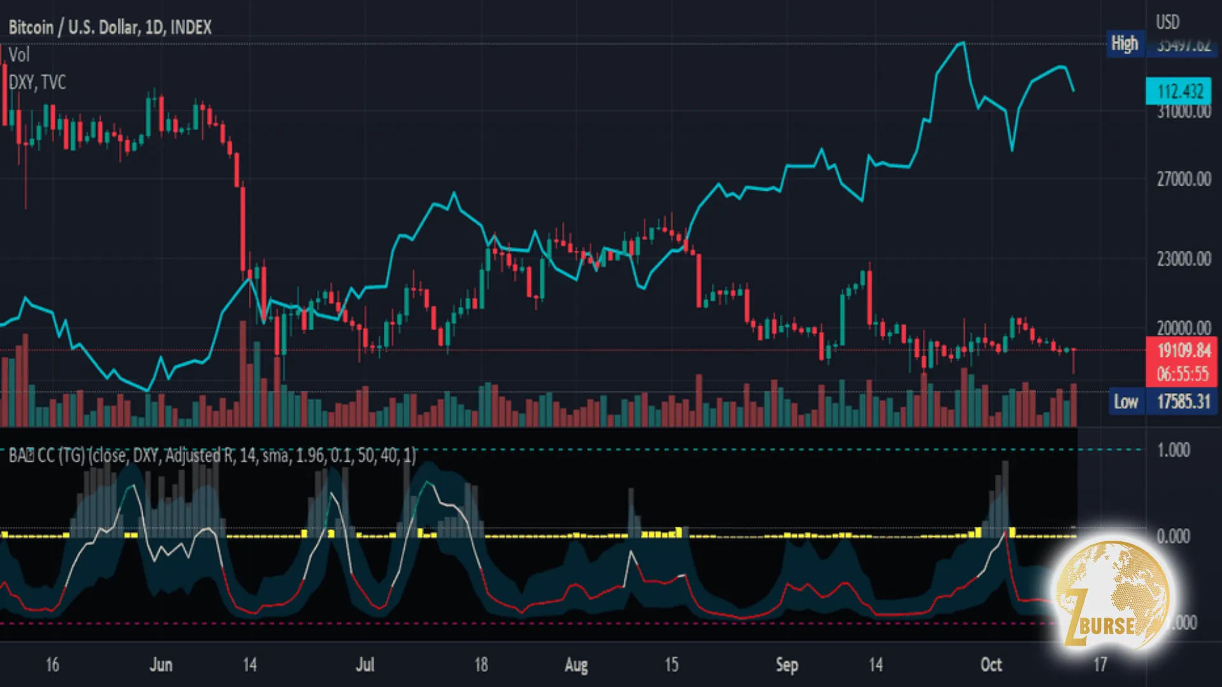1222x687 pixels.
Task: Click the 06:55:55 bar countdown timer
Action: coord(1183,374)
